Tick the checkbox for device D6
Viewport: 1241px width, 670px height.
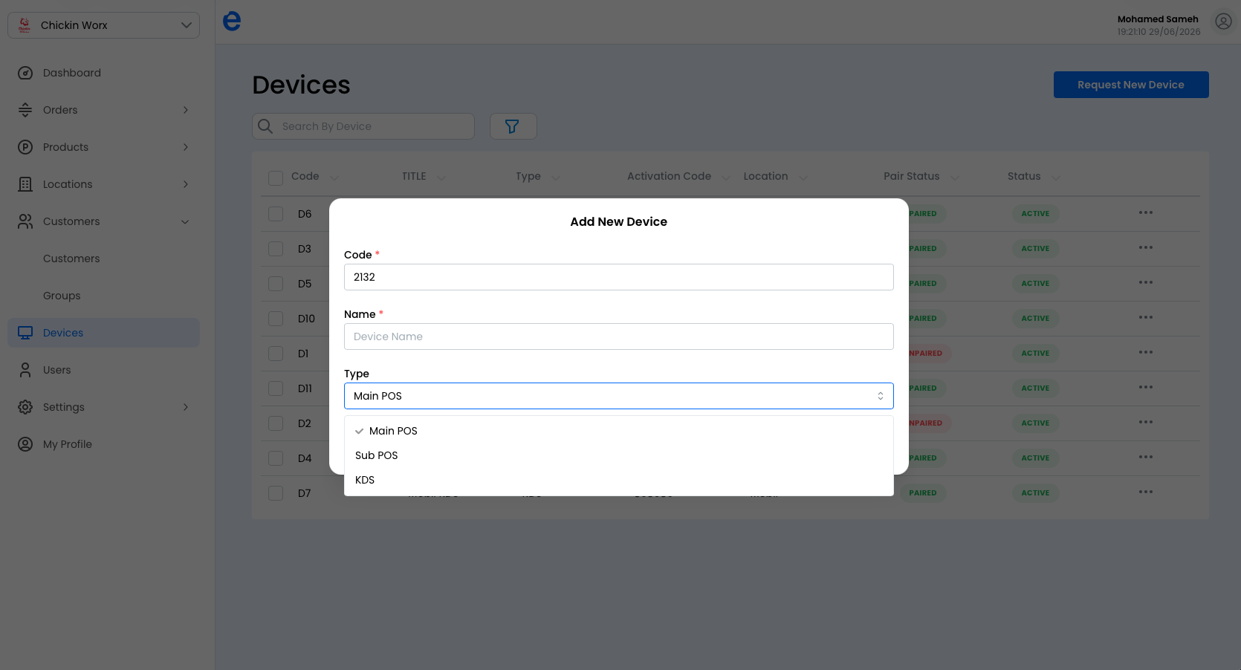276,214
